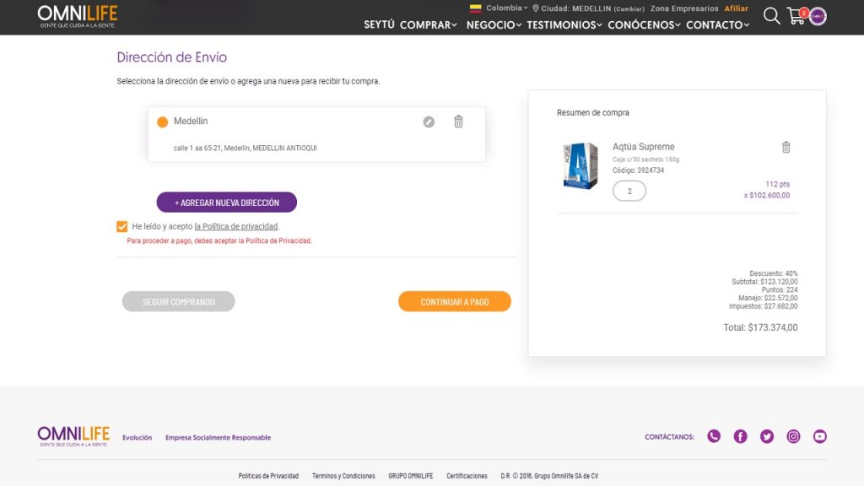Click the Aqtúa Supreme product name

coord(644,147)
